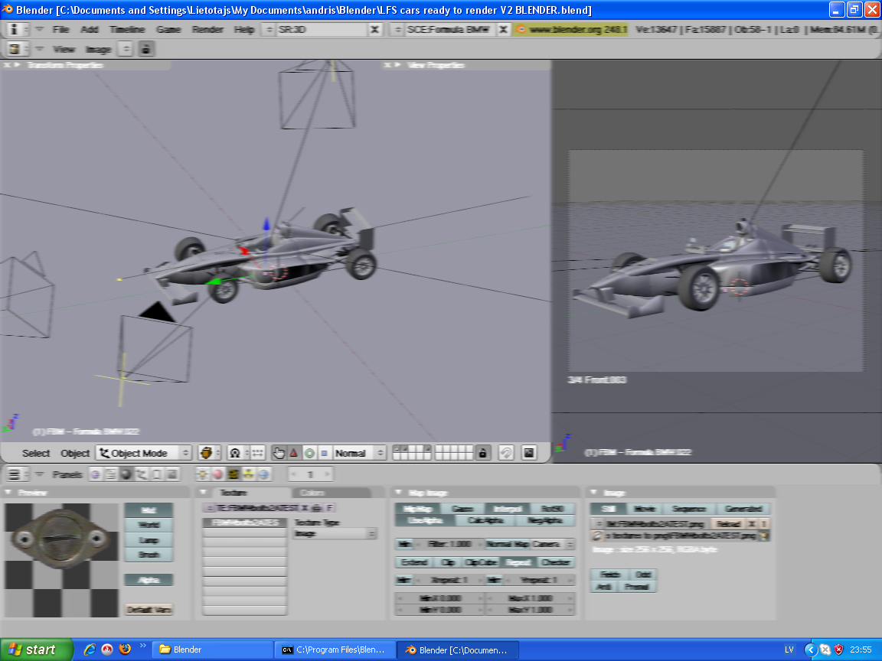The image size is (882, 661).
Task: Open the Select menu in 3D view header
Action: 36,453
